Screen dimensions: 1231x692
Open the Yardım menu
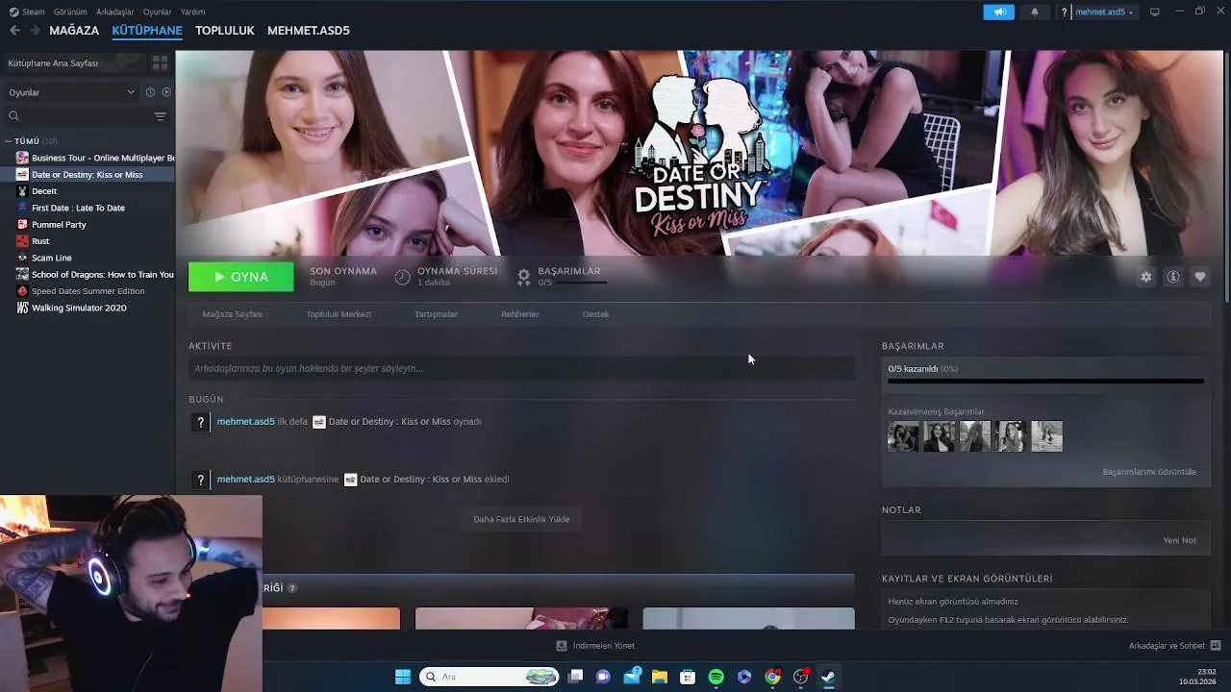click(192, 12)
